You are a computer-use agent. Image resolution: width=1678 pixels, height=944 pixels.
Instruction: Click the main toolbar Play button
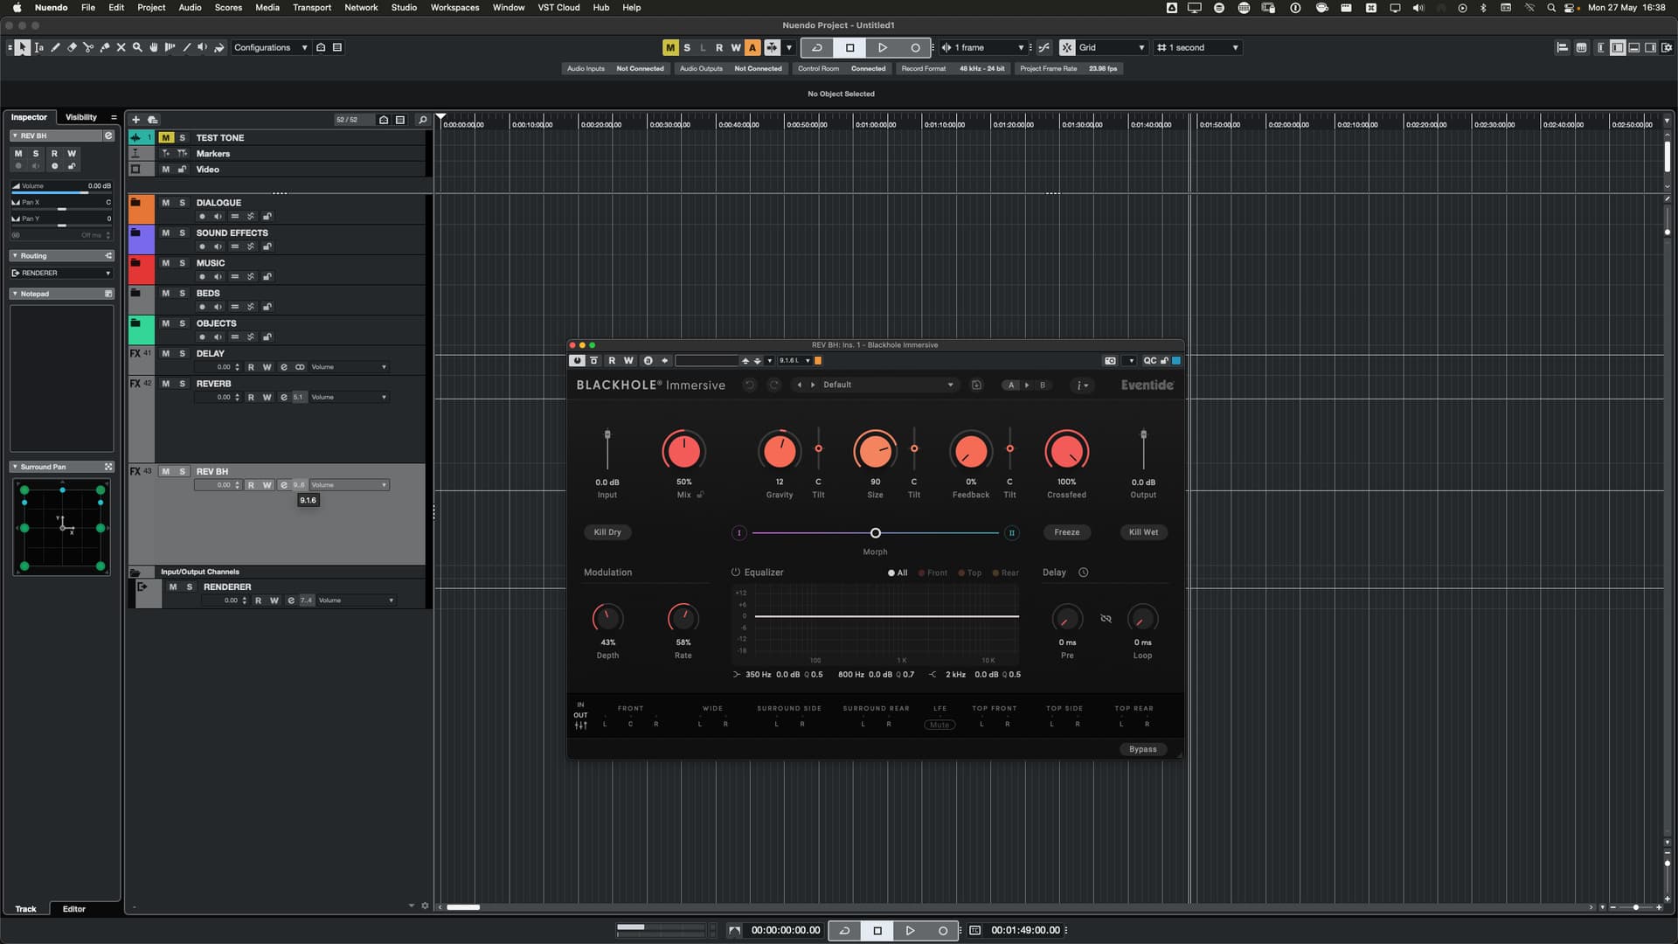[x=882, y=47]
